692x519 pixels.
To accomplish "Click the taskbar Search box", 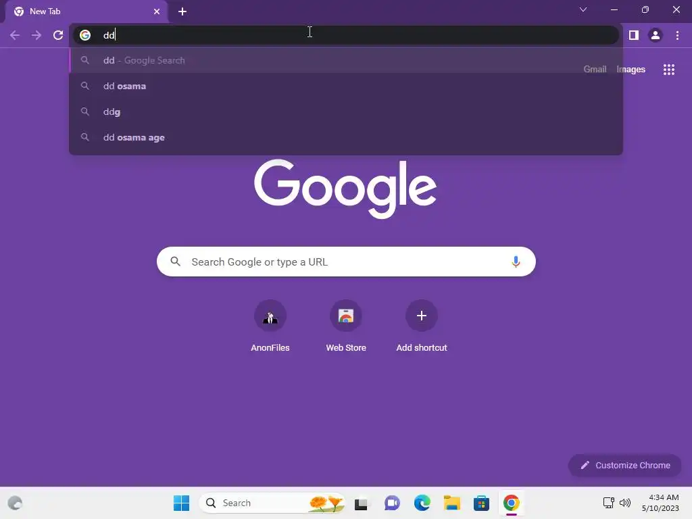I will coord(272,503).
